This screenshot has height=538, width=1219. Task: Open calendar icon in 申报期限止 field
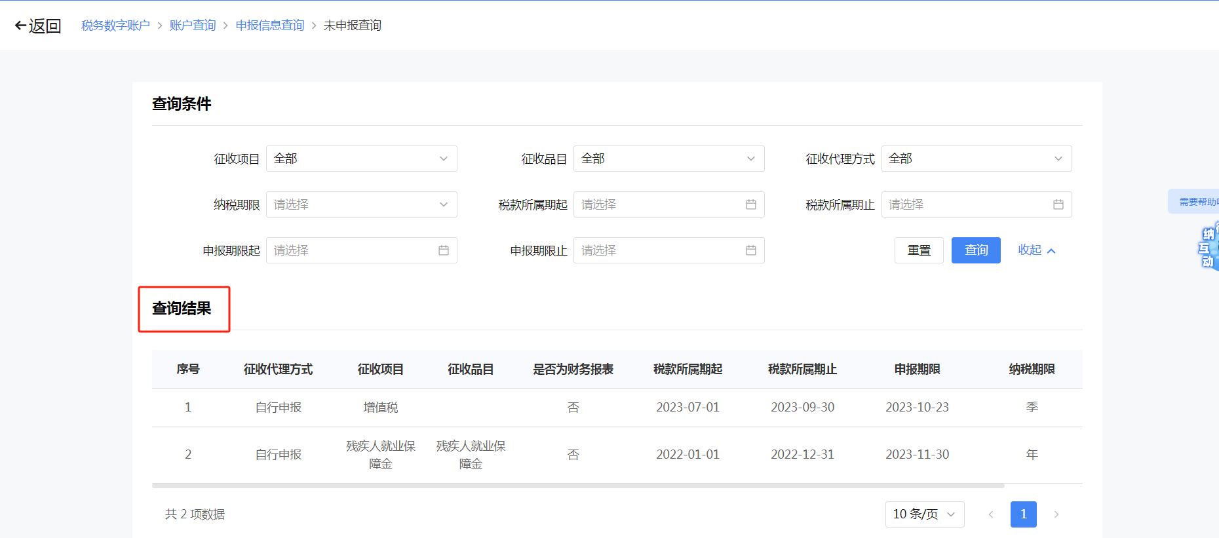click(x=750, y=250)
